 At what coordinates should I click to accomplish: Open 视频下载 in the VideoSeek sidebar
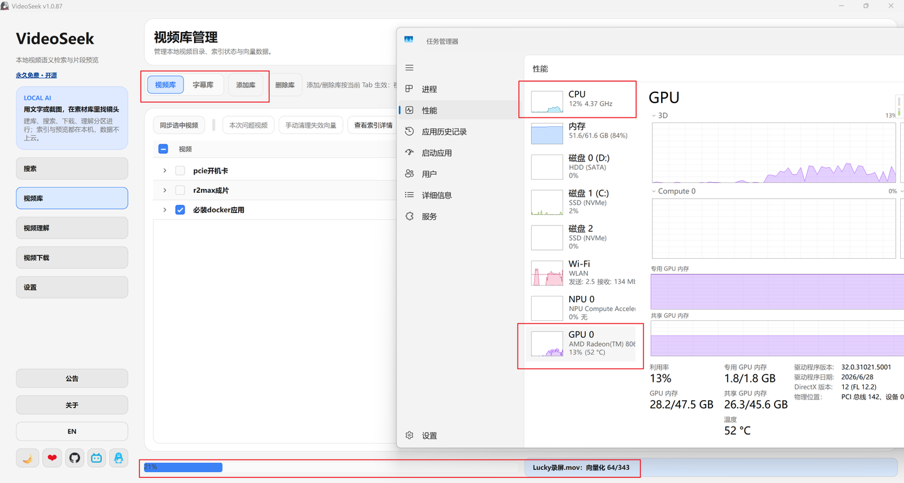(x=72, y=258)
